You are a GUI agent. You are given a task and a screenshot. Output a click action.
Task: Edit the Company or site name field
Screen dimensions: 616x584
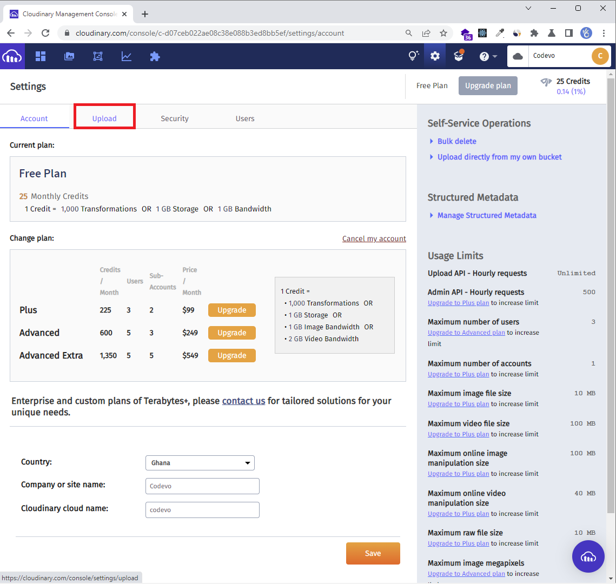tap(202, 486)
